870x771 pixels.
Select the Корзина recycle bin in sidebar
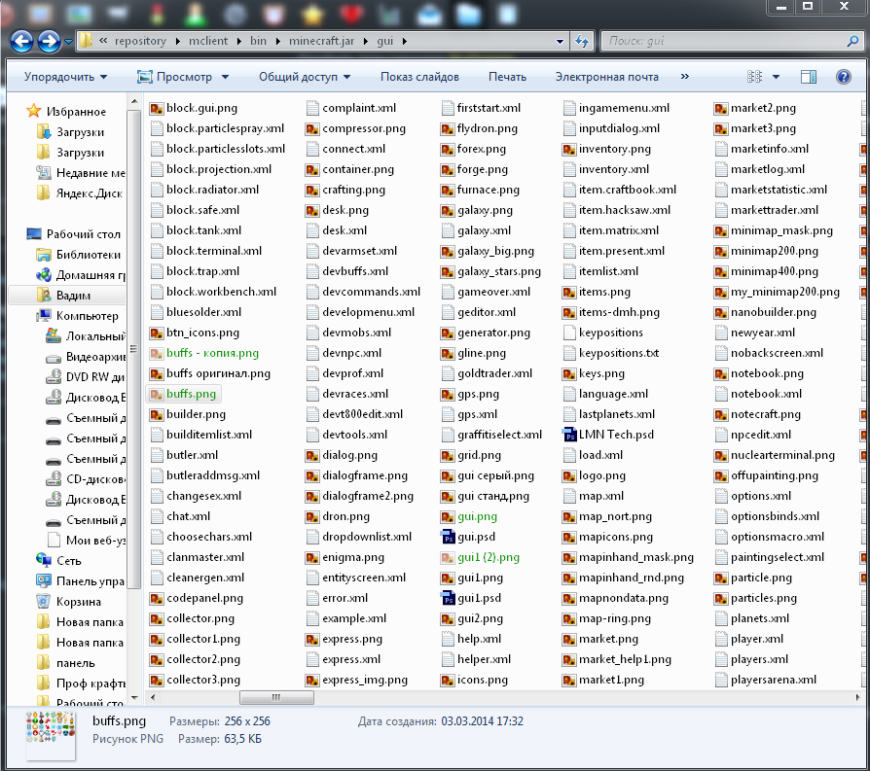click(x=78, y=602)
